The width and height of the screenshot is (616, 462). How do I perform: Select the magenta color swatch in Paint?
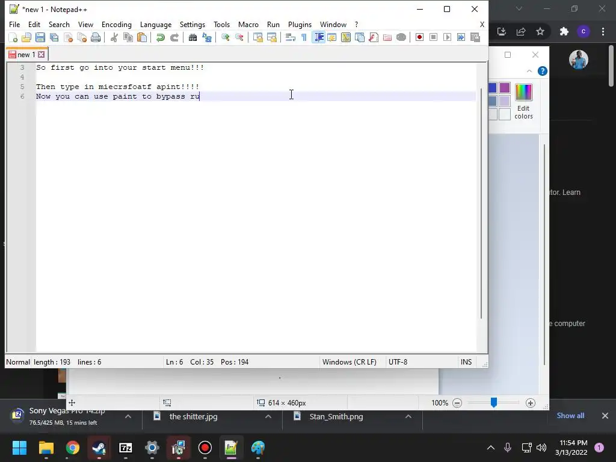[505, 88]
